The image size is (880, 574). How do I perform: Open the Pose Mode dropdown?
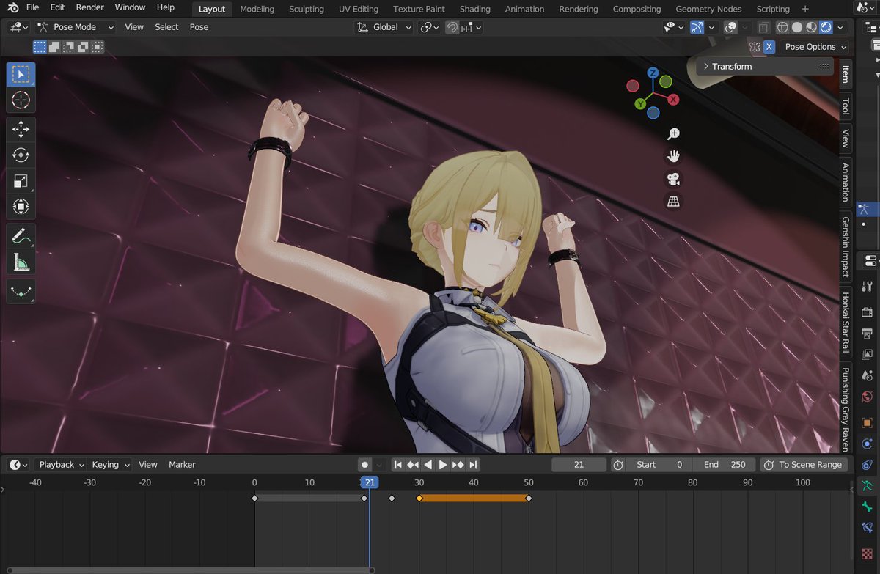pyautogui.click(x=76, y=27)
